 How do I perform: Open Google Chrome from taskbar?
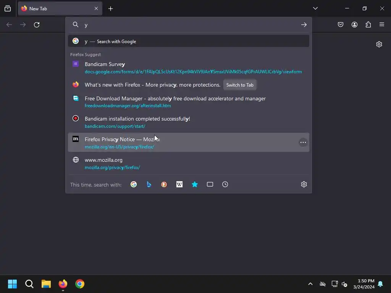pyautogui.click(x=80, y=284)
